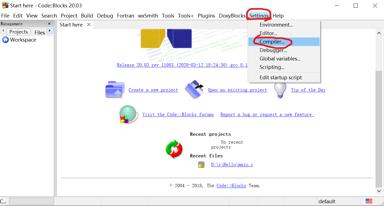Click the Workspace globe icon
The image size is (384, 206).
[x=5, y=40]
